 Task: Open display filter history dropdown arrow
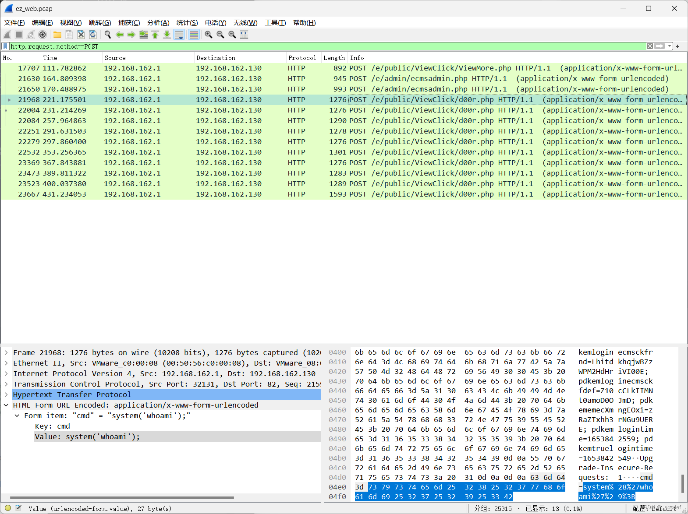670,46
